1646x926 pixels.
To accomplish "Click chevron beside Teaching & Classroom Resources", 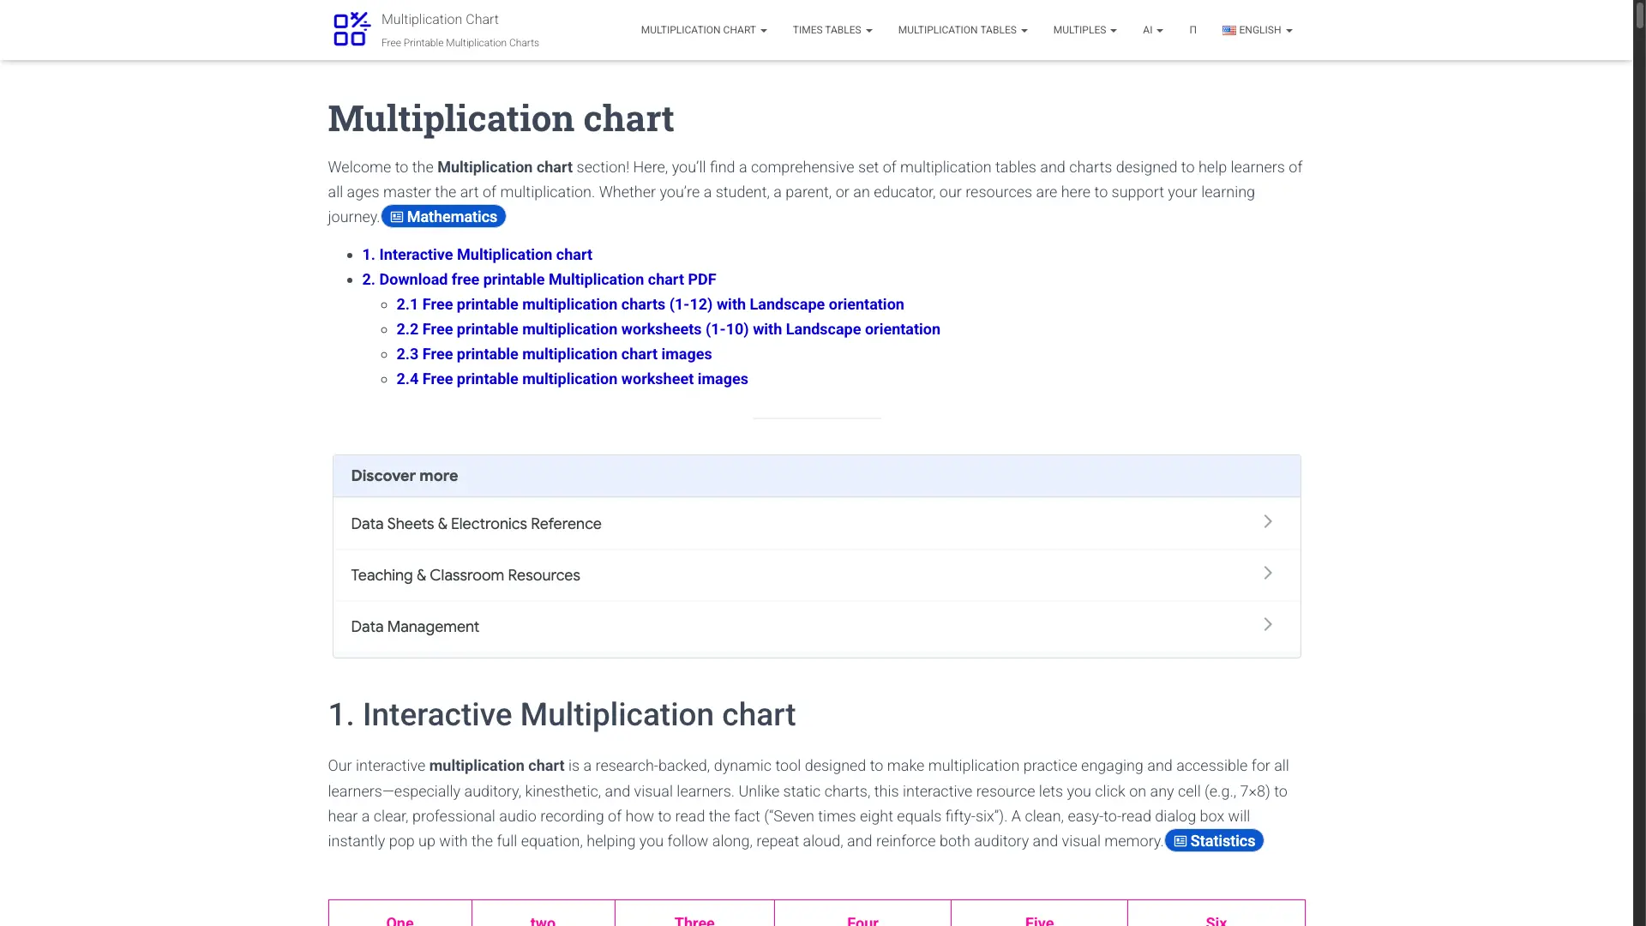I will 1268,573.
